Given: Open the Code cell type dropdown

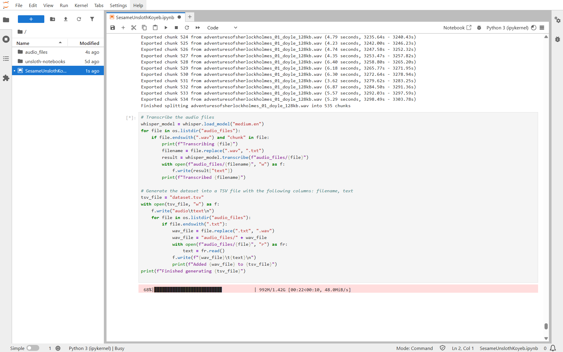Looking at the screenshot, I should pyautogui.click(x=222, y=28).
